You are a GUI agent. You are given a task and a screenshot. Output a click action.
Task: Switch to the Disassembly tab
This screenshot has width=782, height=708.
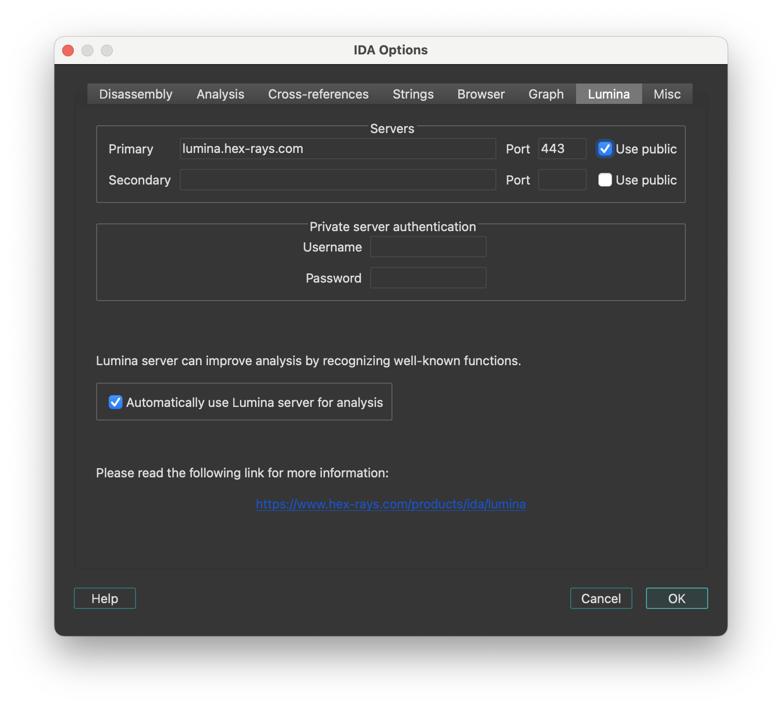(x=136, y=94)
